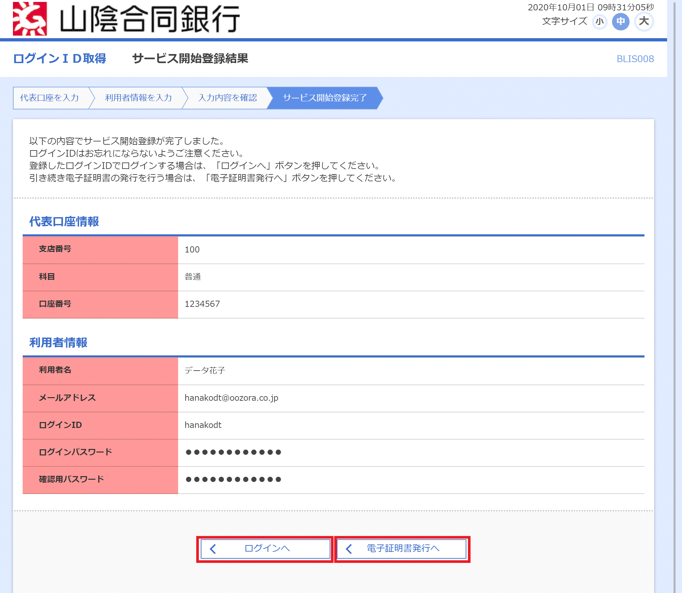Click the San-in Godo Bank logo icon

coord(30,19)
